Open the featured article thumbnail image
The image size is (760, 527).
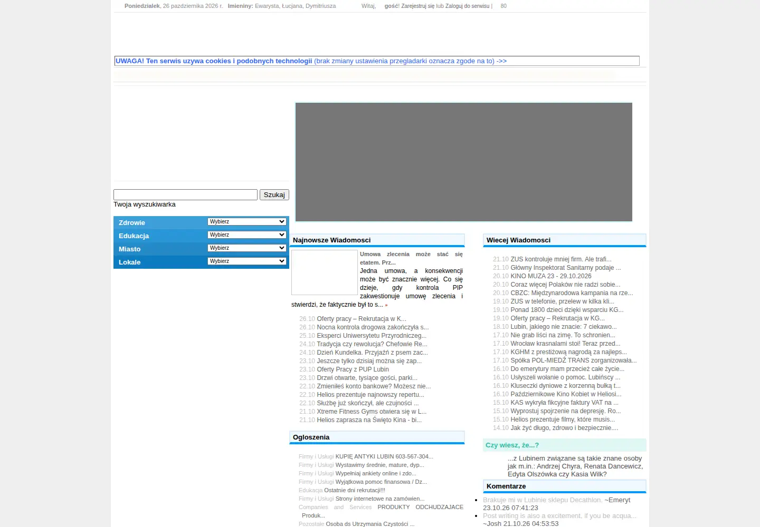point(325,272)
